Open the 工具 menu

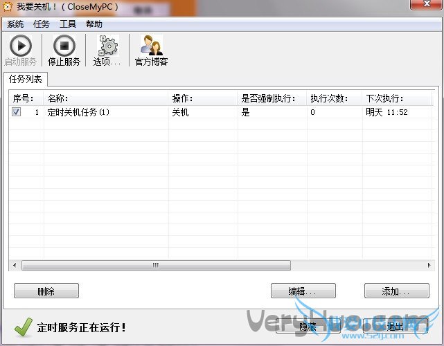click(x=68, y=24)
